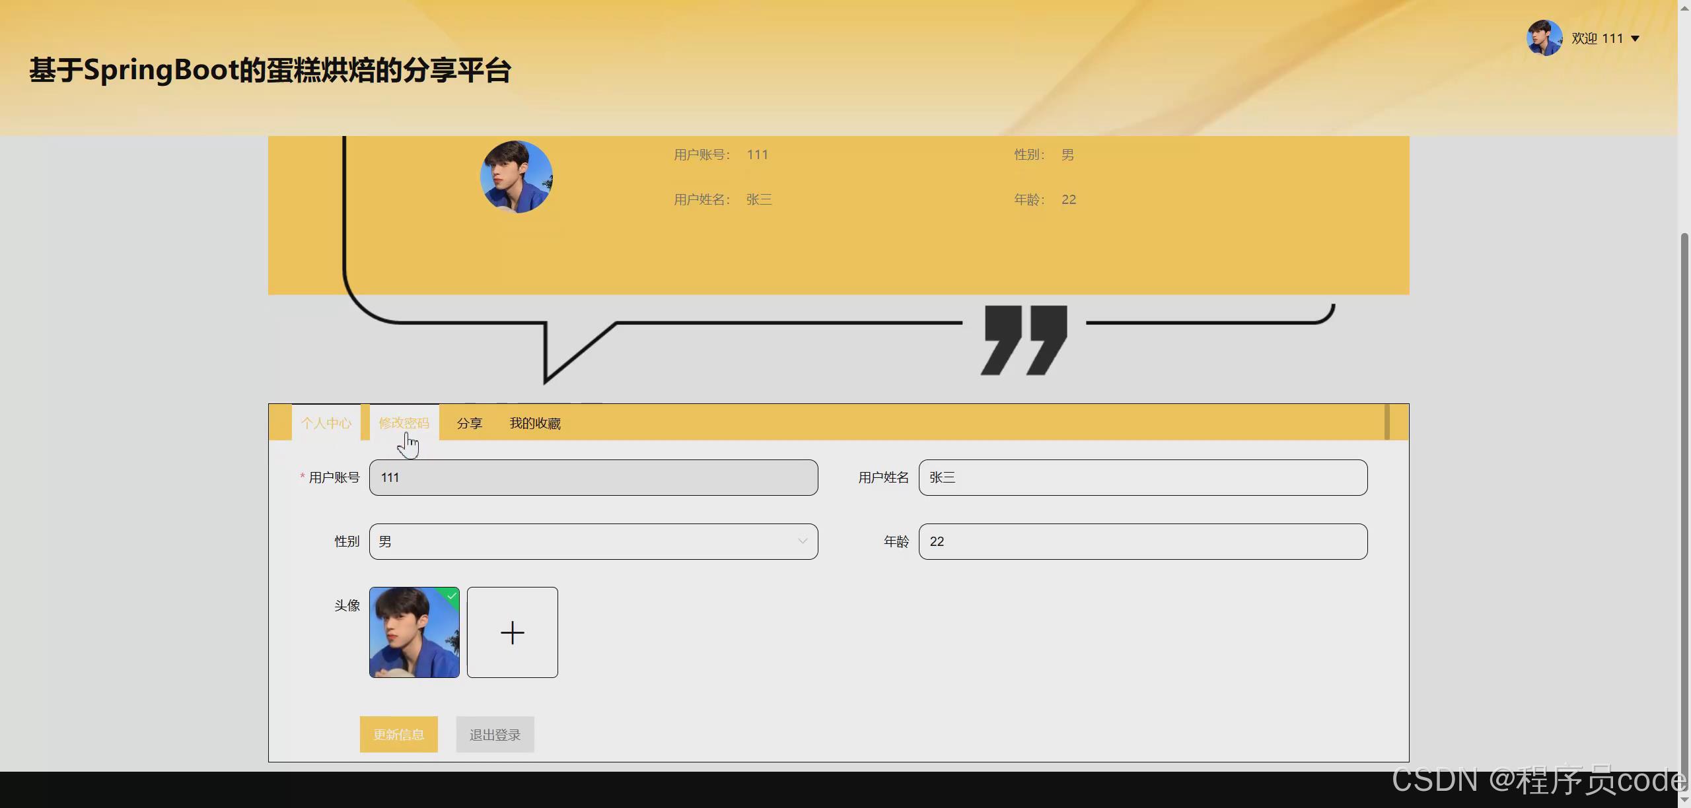Switch to the 个人中心 tab

coord(326,423)
